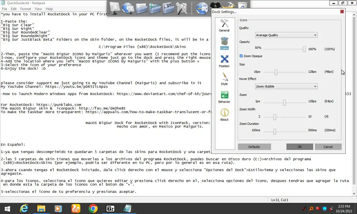This screenshot has height=214, width=357.
Task: Click the Opacity slider handle
Action: (x=304, y=49)
